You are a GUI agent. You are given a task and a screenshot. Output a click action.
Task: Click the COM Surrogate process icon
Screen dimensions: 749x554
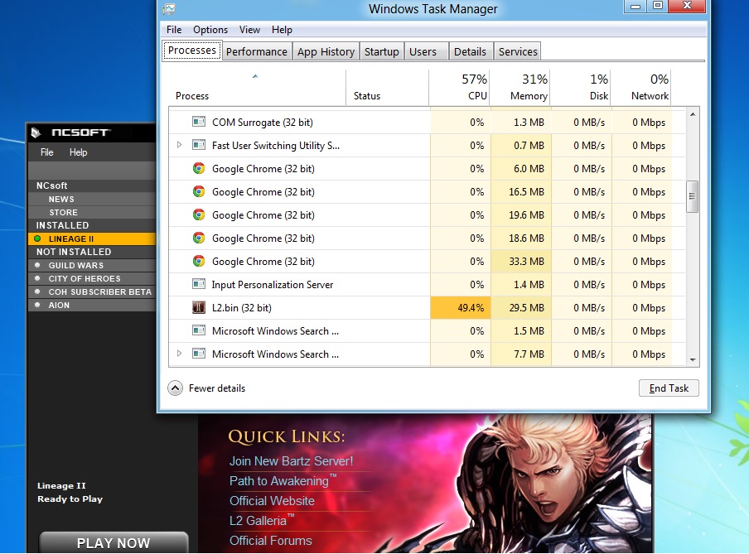[x=199, y=122]
